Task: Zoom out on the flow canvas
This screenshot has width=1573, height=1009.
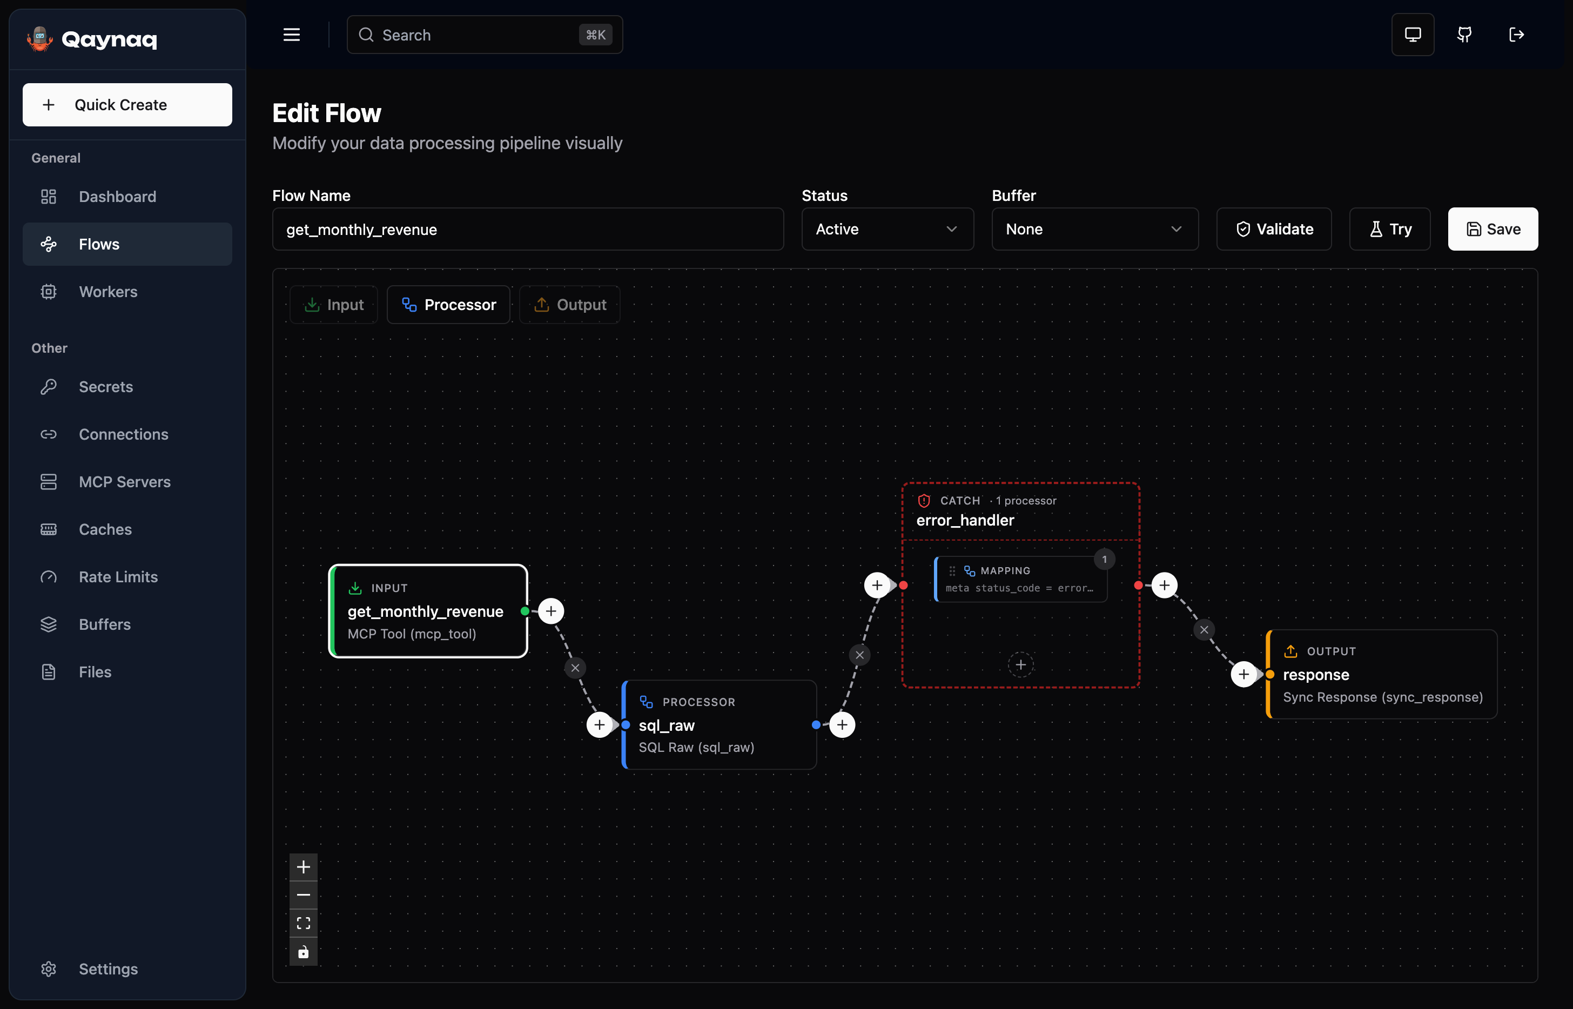Action: tap(304, 895)
